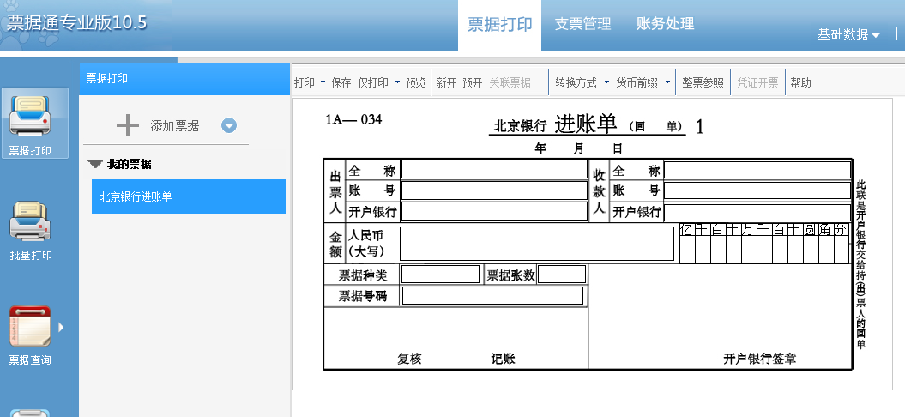Click the 票据张数 input field
This screenshot has height=417, width=905.
(562, 275)
